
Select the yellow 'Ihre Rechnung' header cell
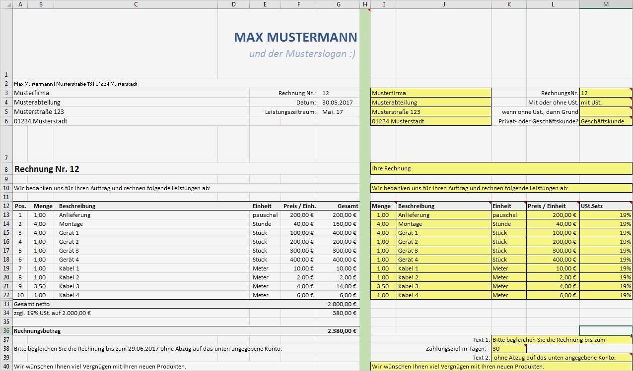(x=447, y=168)
